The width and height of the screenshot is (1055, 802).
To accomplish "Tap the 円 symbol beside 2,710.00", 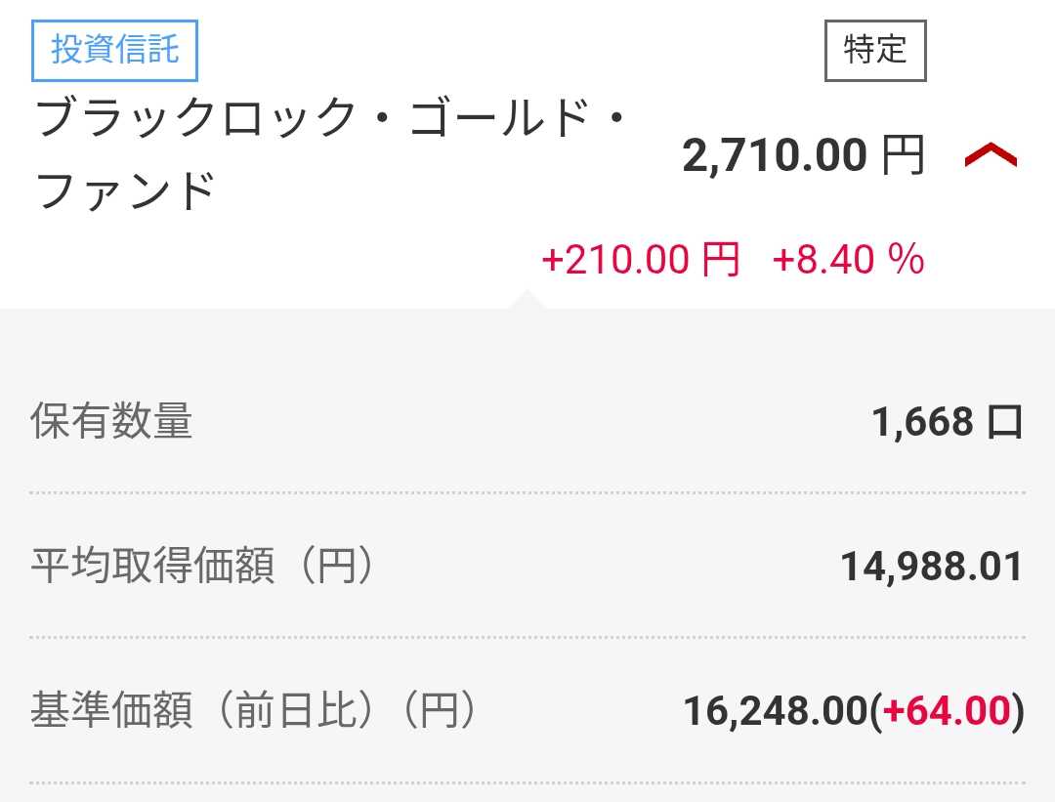I will tap(903, 156).
